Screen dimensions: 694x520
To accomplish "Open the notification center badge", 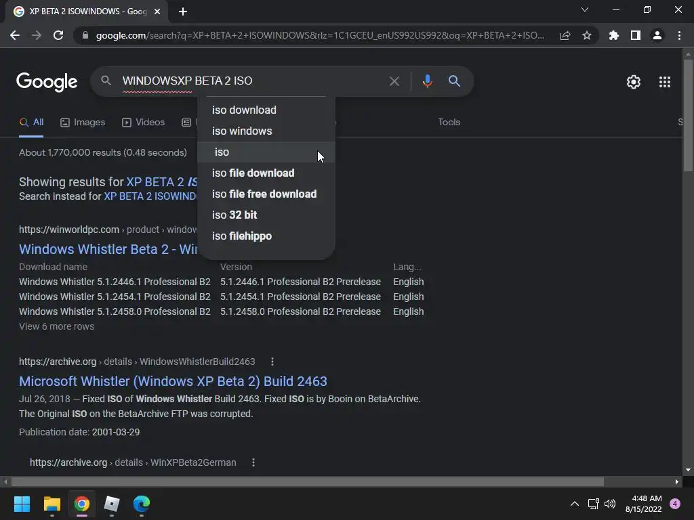I will point(675,504).
